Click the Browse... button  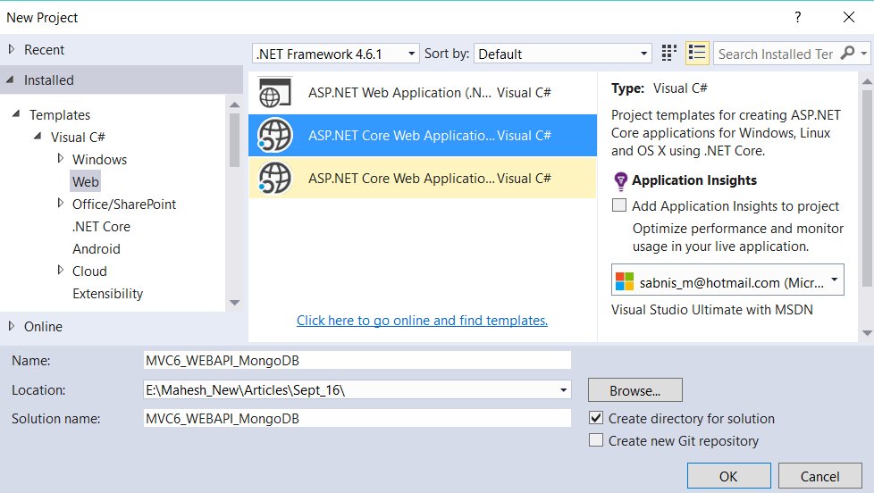(634, 390)
